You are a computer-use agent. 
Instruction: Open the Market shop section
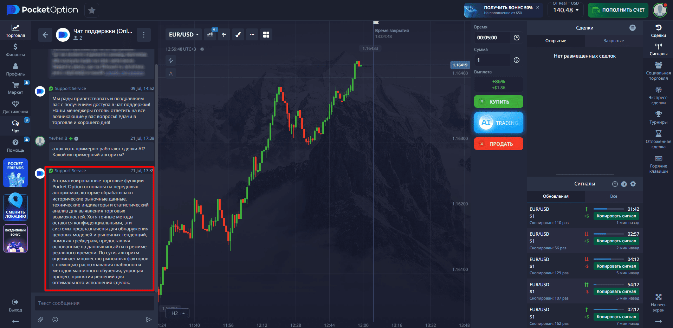coord(15,88)
